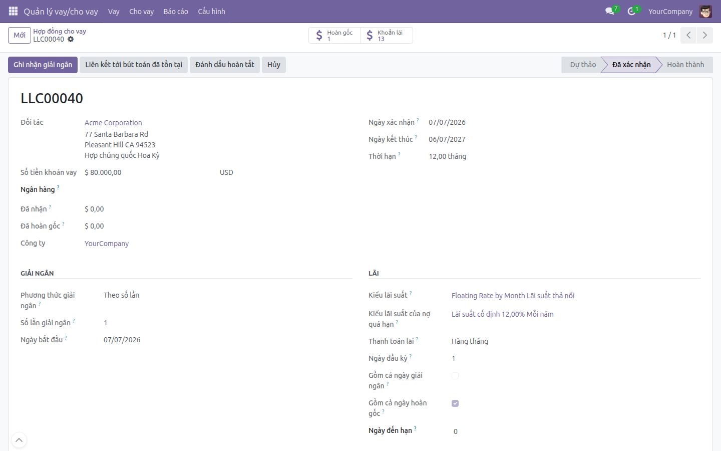Open the gear actions menu beside LLC00040
This screenshot has height=451, width=721.
pos(71,39)
